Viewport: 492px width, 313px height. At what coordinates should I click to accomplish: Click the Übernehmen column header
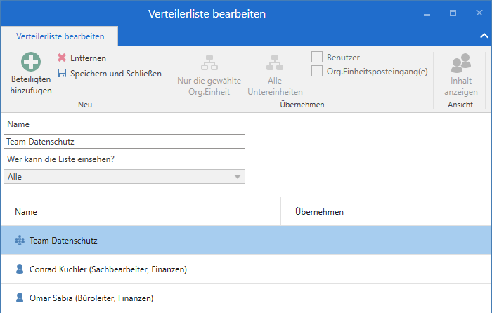pos(387,212)
